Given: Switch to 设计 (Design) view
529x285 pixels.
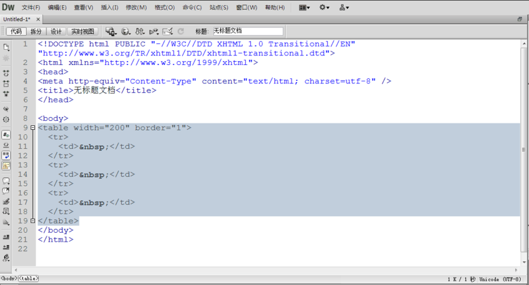Looking at the screenshot, I should tap(56, 31).
